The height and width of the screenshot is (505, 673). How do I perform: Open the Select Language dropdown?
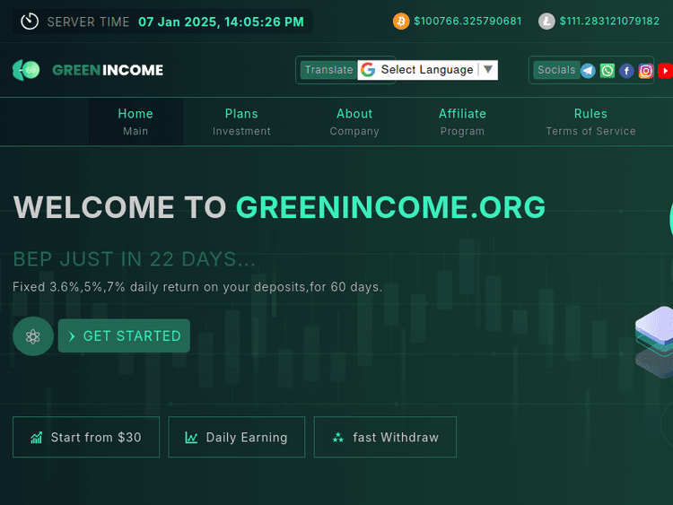pyautogui.click(x=427, y=70)
